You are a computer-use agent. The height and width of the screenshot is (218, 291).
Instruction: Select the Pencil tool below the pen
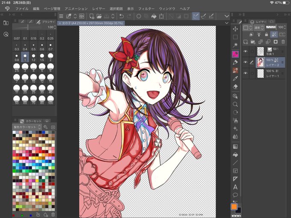235,62
